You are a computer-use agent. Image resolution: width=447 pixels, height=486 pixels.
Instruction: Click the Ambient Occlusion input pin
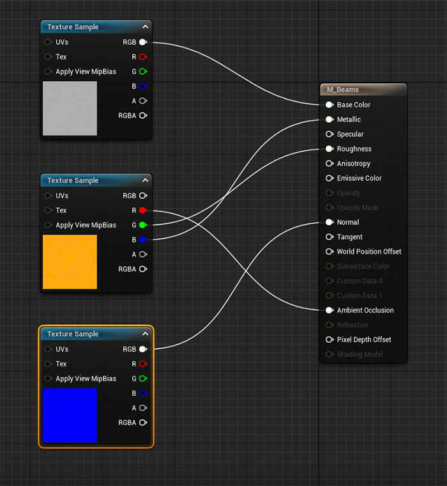[330, 310]
